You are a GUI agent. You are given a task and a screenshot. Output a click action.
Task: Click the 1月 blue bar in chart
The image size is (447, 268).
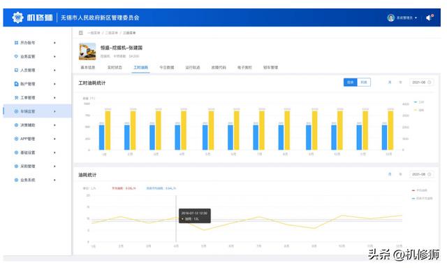coord(102,137)
